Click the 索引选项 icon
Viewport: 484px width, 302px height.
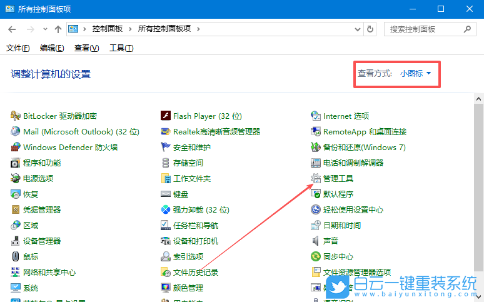click(166, 256)
